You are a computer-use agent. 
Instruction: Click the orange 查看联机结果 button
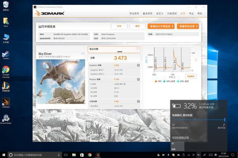(188, 26)
